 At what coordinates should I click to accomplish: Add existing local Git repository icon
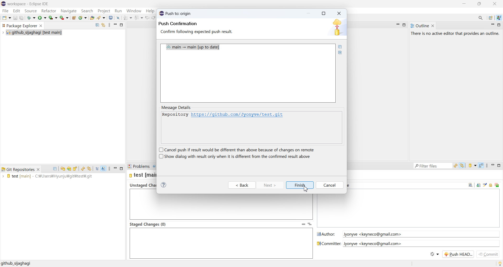(63, 169)
